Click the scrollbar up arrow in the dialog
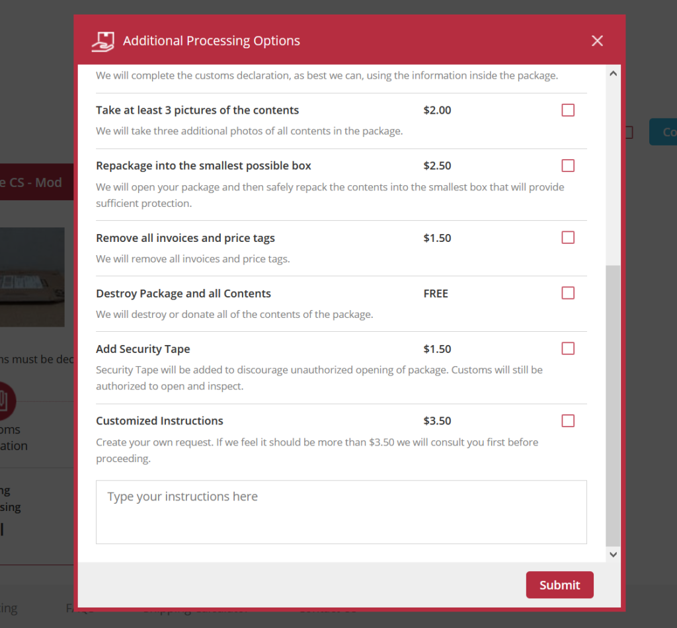 pyautogui.click(x=613, y=73)
